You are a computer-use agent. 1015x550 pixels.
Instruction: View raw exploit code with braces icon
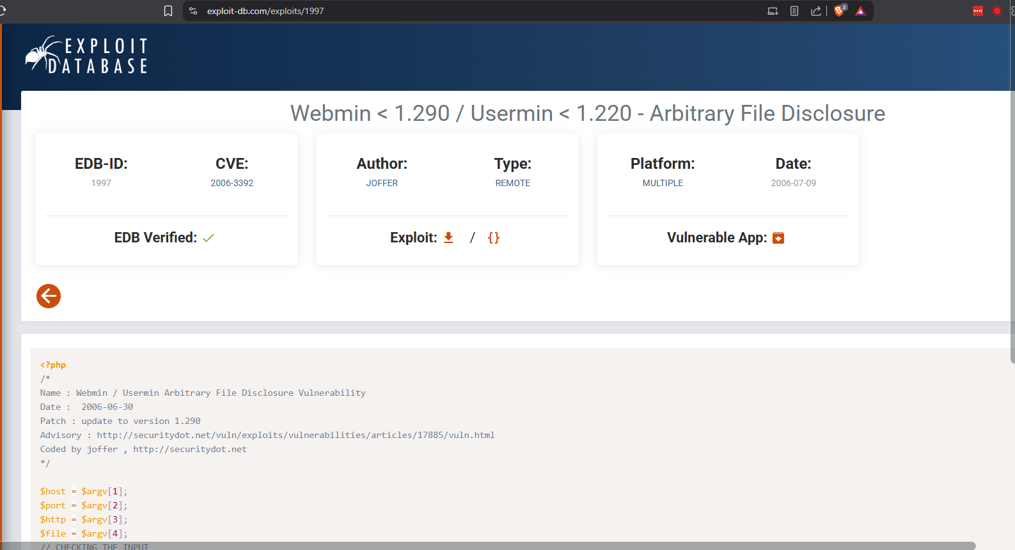(493, 238)
